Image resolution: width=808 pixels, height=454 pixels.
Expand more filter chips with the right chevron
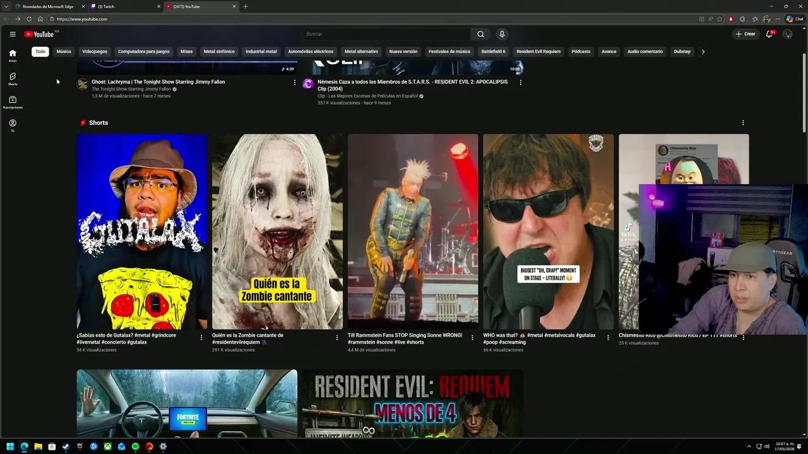tap(703, 51)
